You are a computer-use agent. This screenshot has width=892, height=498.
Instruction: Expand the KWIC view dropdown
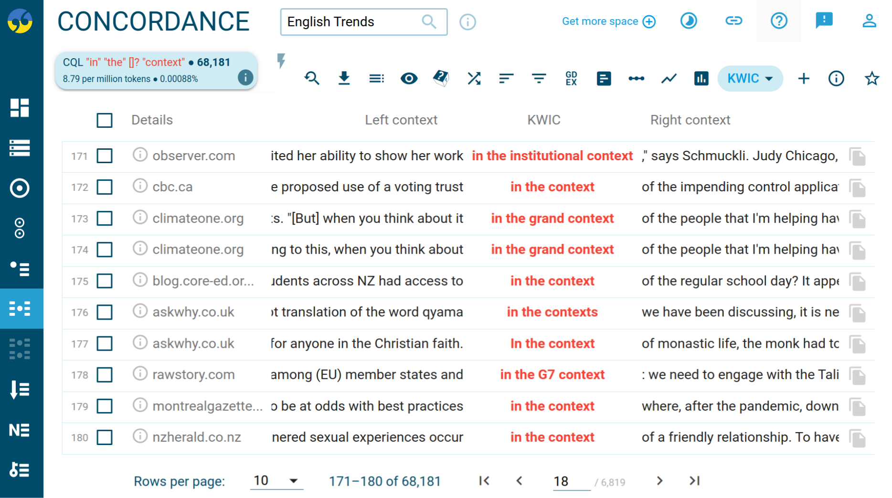point(750,78)
